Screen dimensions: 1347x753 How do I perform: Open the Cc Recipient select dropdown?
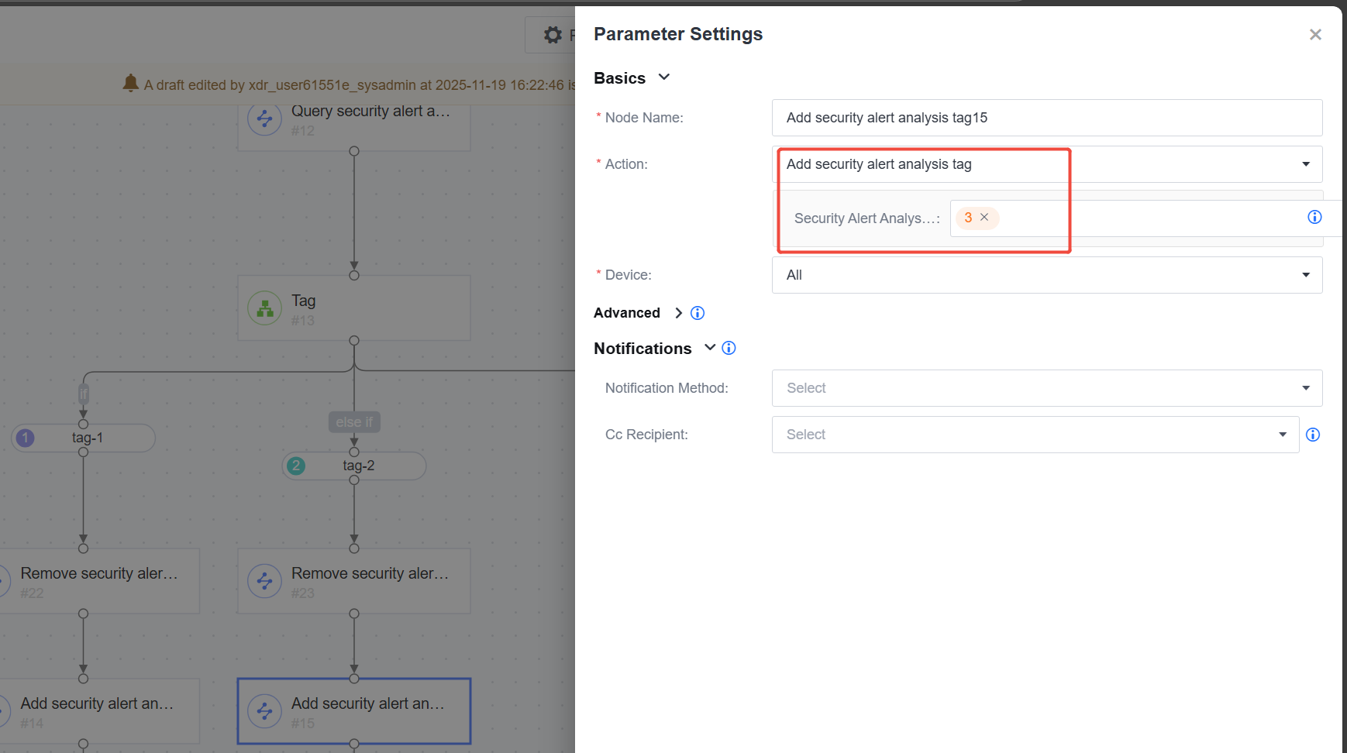[x=1035, y=435]
